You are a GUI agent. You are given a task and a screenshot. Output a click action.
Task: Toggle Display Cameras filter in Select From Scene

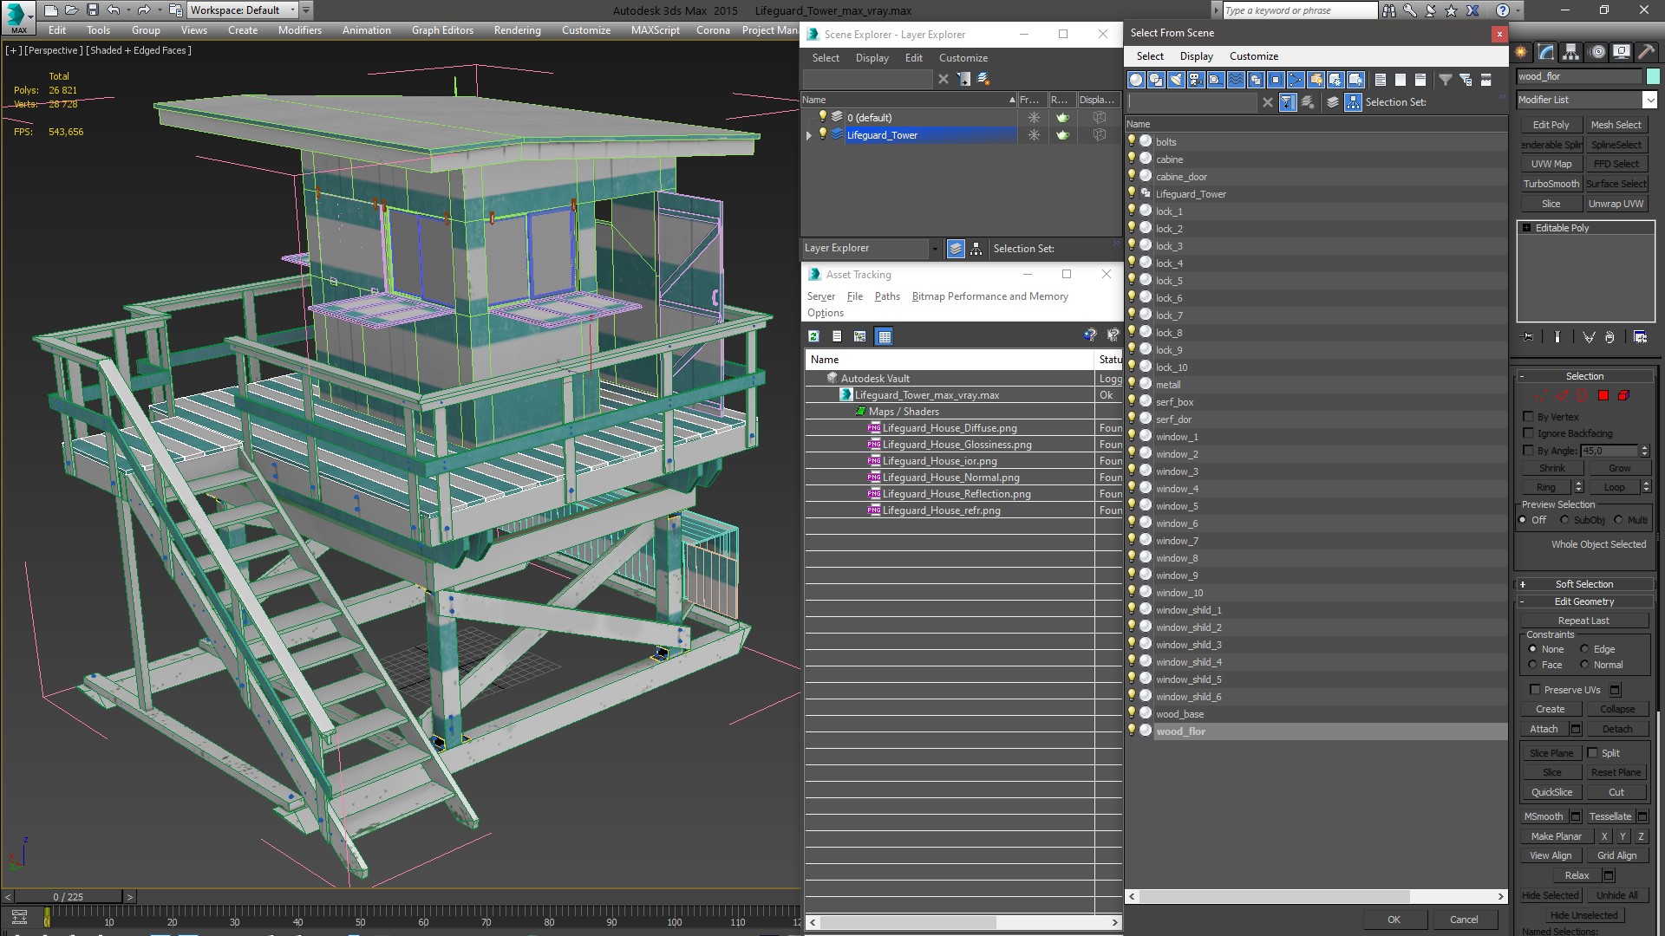pos(1195,80)
